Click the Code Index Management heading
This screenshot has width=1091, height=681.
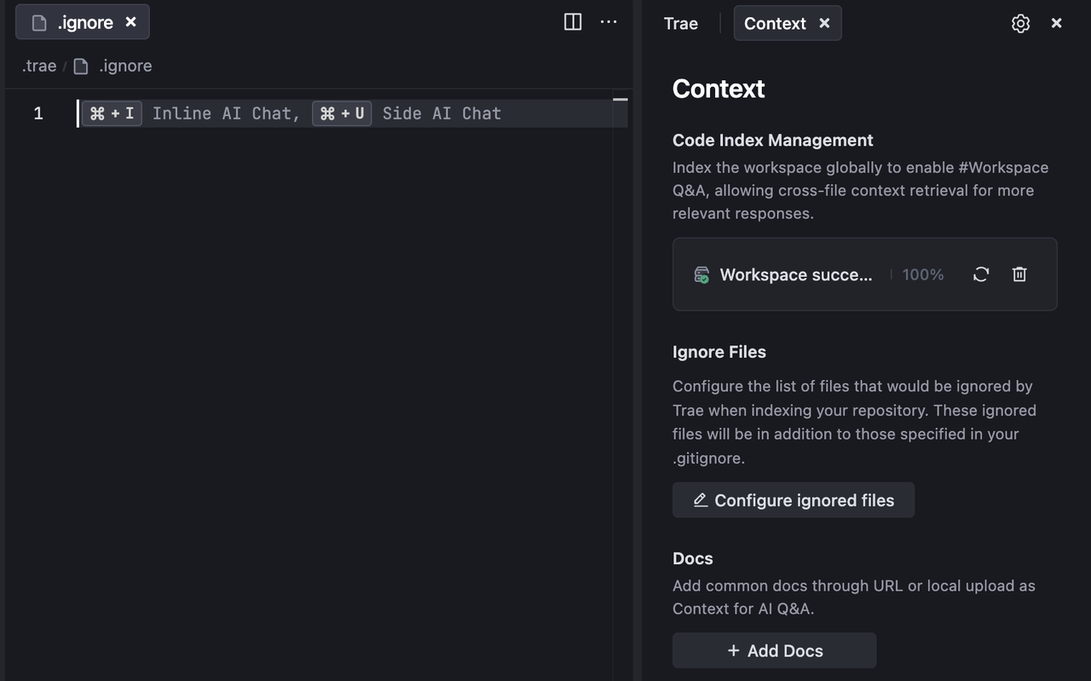click(773, 140)
